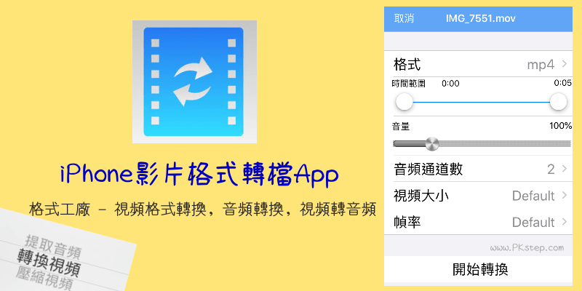Viewport: 582px width, 291px height.
Task: Click the 時間範圍 label
Action: 409,84
